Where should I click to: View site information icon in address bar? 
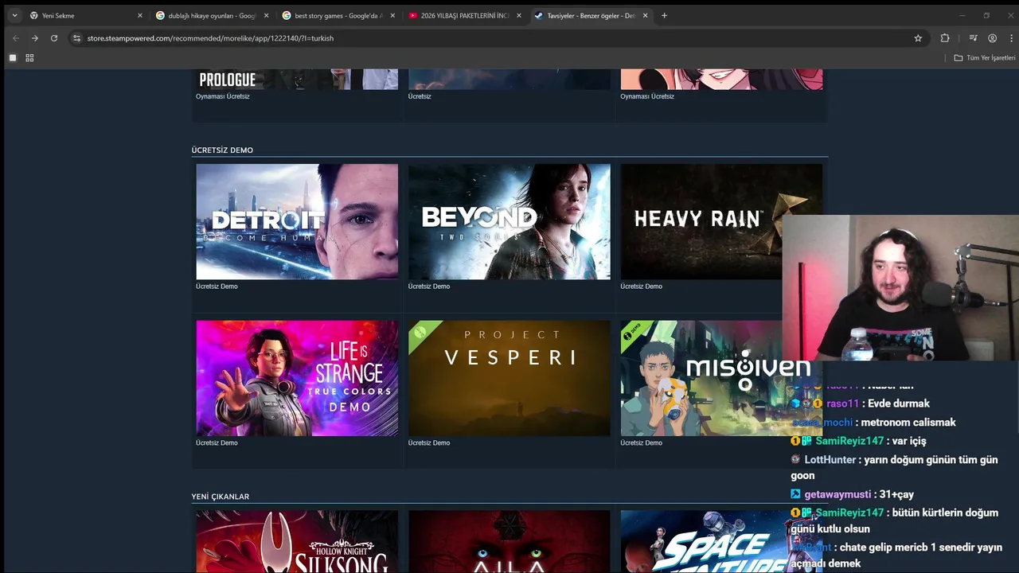(x=76, y=38)
